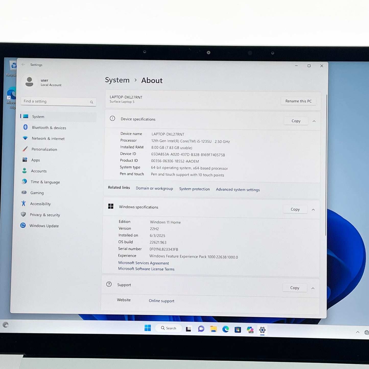The width and height of the screenshot is (369, 369).
Task: Select Time & language in sidebar
Action: (45, 182)
